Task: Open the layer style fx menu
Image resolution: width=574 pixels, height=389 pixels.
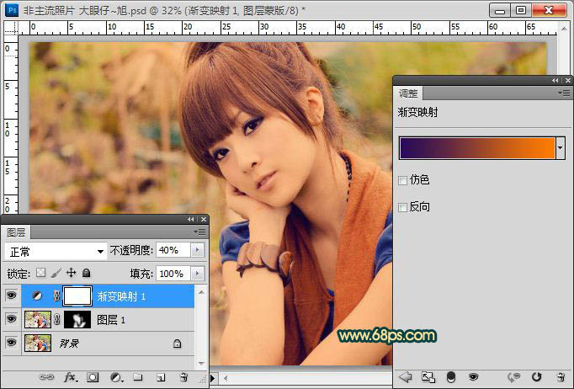Action: click(71, 378)
